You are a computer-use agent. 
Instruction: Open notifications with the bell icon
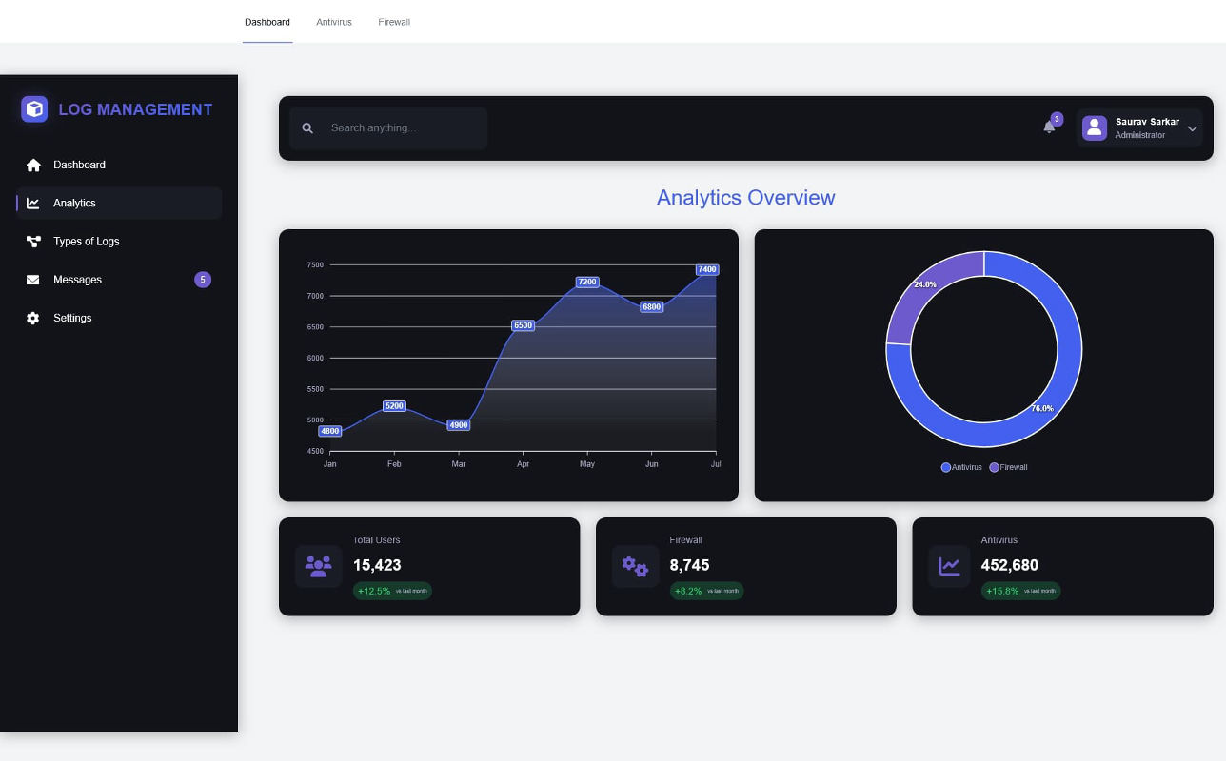click(1049, 127)
